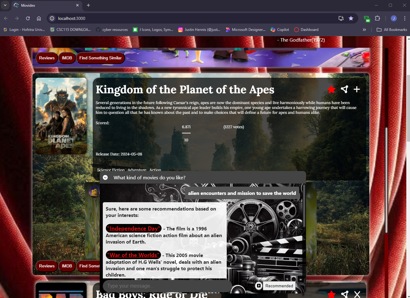Go to browser home page
Image resolution: width=410 pixels, height=298 pixels.
(39, 18)
